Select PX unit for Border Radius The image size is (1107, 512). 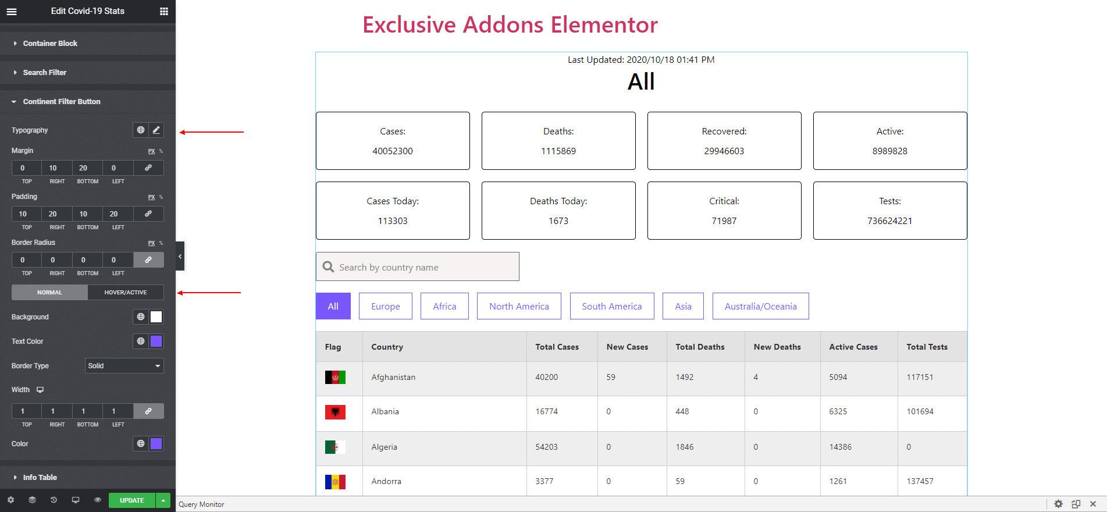tap(151, 243)
